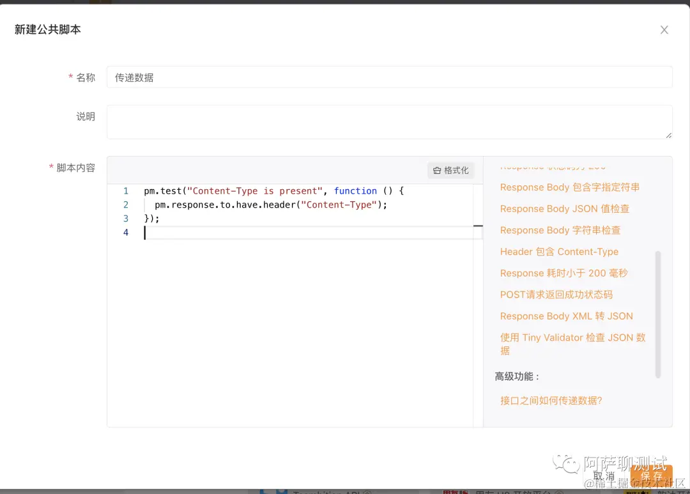Image resolution: width=690 pixels, height=494 pixels.
Task: Click the 高级功能 section heading
Action: click(x=517, y=376)
